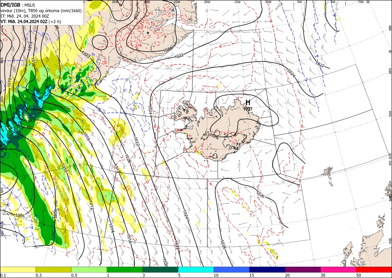Click the yellow 0.1–0.3 legend color
392x278 pixels.
pyautogui.click(x=18, y=269)
